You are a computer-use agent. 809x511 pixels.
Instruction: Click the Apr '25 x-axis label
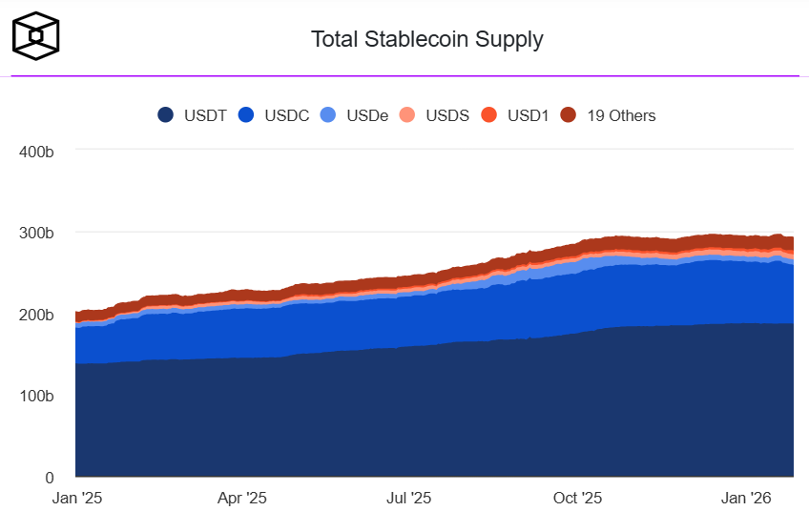242,498
